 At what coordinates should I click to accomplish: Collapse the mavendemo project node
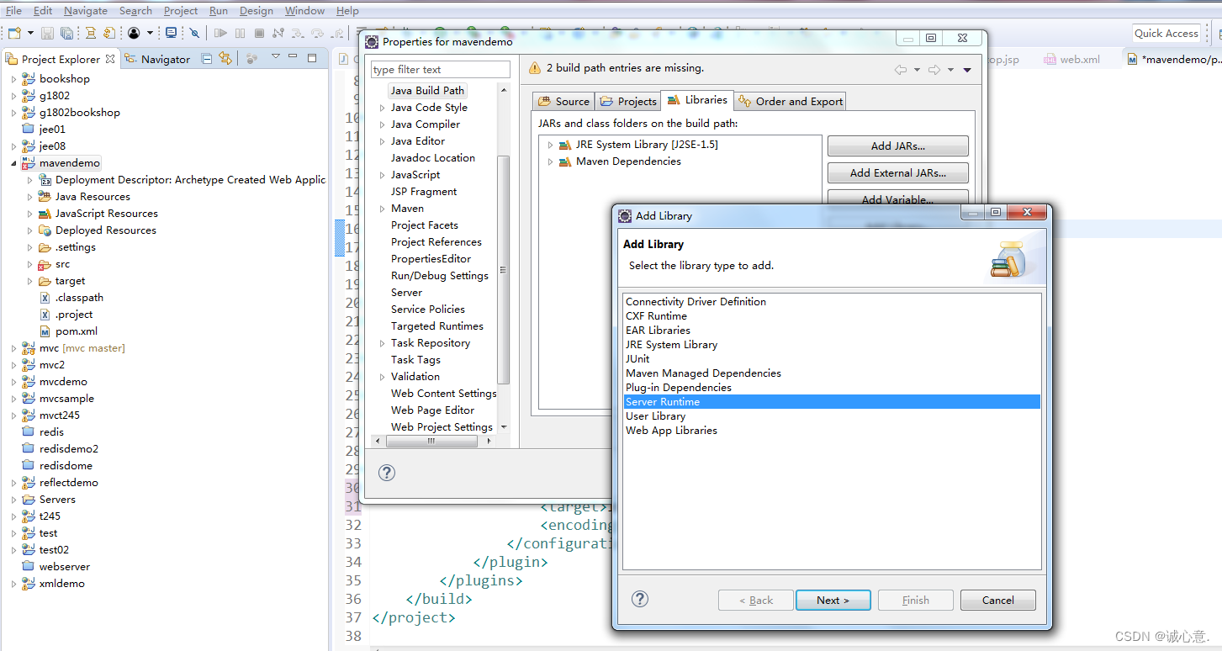pos(13,163)
